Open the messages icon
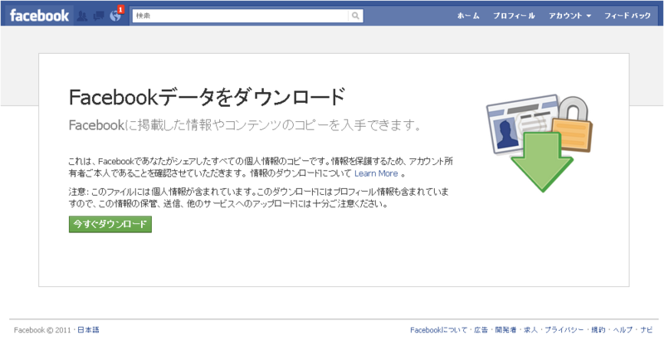Image resolution: width=664 pixels, height=340 pixels. tap(99, 16)
